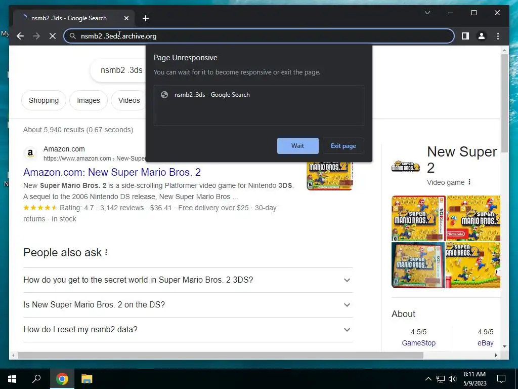The width and height of the screenshot is (518, 389).
Task: Close the nsmb2 .3ds Google Search tab
Action: [126, 18]
